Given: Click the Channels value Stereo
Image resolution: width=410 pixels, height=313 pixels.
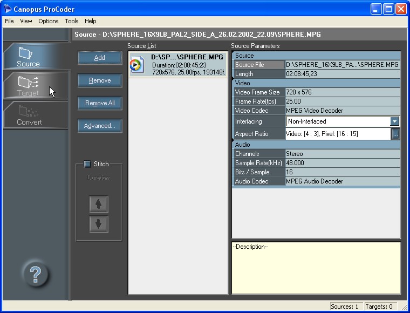Looking at the screenshot, I should pos(343,154).
